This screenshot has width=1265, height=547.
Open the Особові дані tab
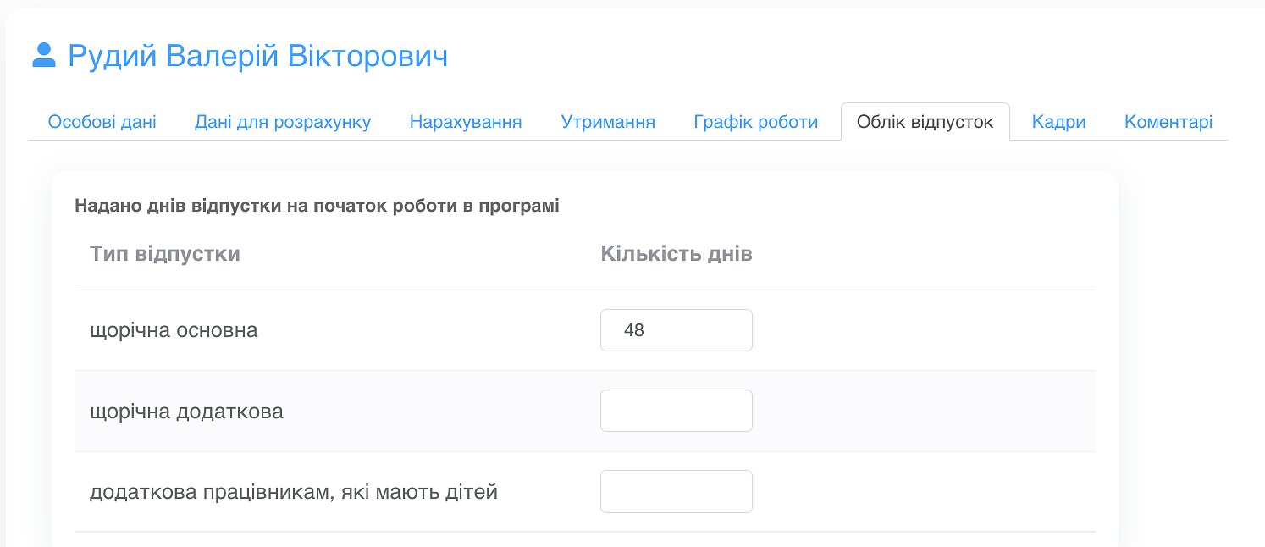102,122
